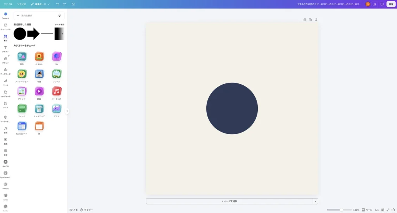Open the music note app in sidebar
The image size is (397, 213).
coord(5,130)
